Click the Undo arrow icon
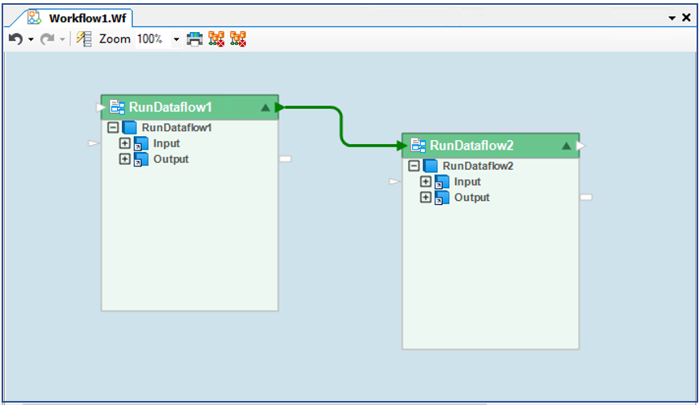699x405 pixels. (15, 38)
